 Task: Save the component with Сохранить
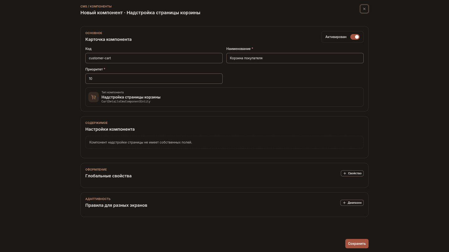click(357, 244)
